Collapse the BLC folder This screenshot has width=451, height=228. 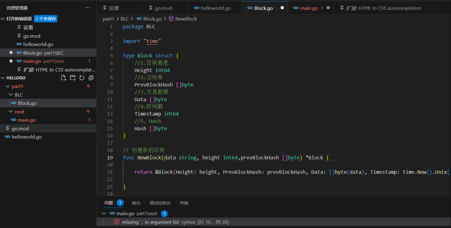click(11, 95)
